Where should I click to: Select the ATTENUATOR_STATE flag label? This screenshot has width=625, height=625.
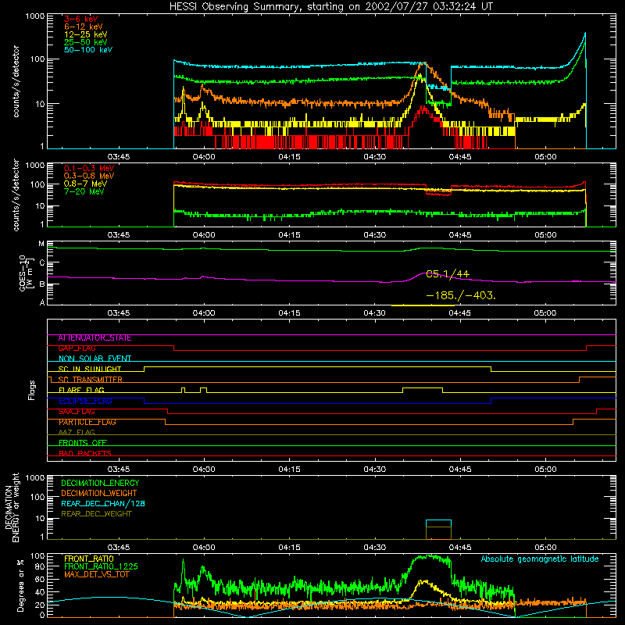[95, 338]
